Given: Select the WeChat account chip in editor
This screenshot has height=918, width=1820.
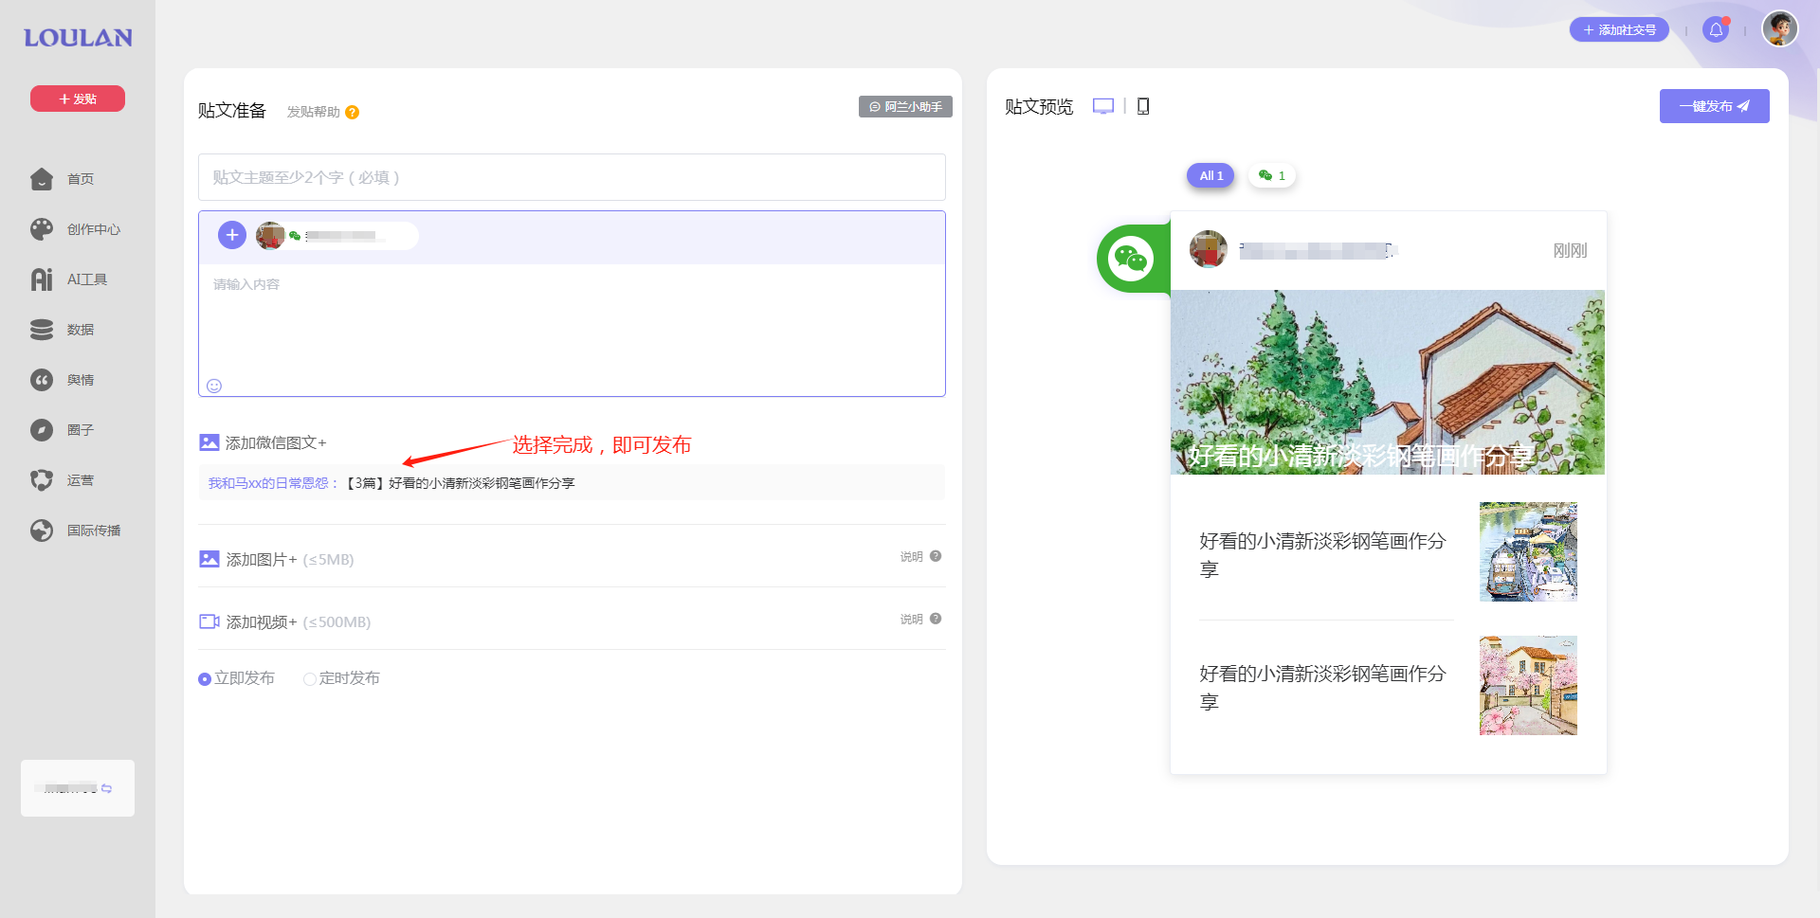Looking at the screenshot, I should point(337,236).
